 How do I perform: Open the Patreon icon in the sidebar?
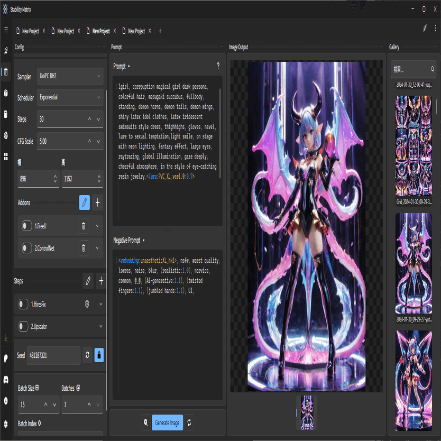point(6,357)
